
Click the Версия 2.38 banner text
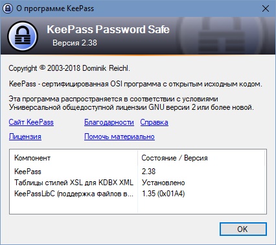75,43
